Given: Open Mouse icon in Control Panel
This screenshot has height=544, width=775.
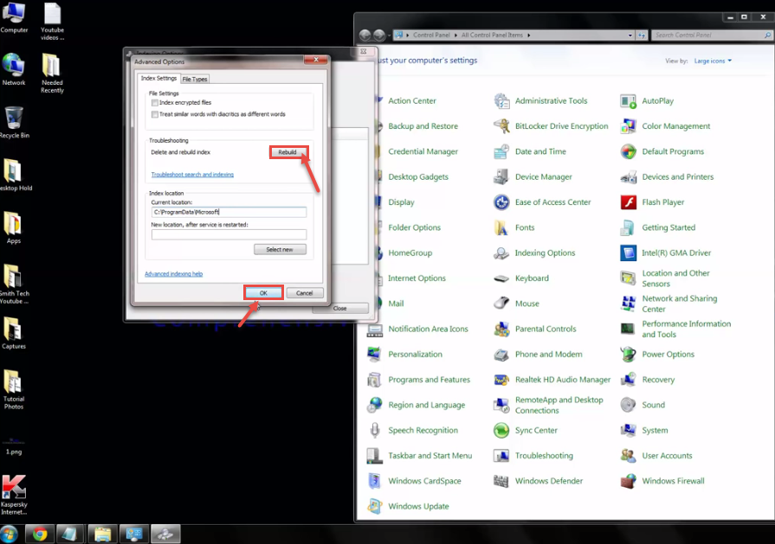Looking at the screenshot, I should pos(501,304).
